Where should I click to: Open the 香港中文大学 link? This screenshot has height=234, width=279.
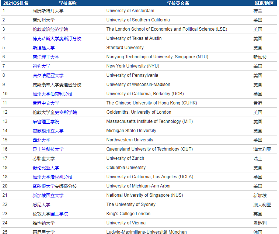[46, 103]
